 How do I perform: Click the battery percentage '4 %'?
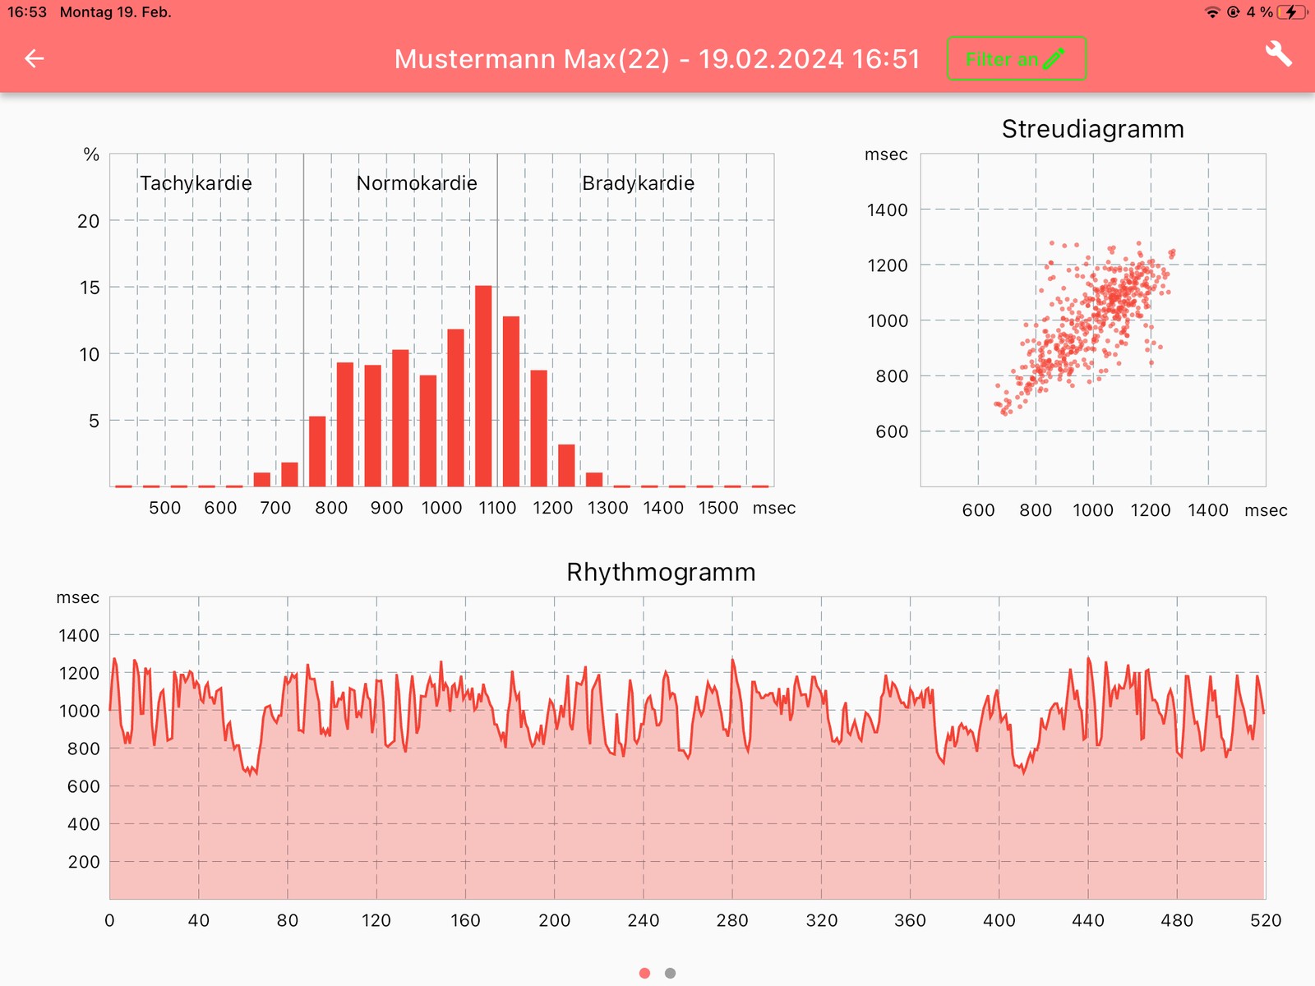click(1259, 12)
